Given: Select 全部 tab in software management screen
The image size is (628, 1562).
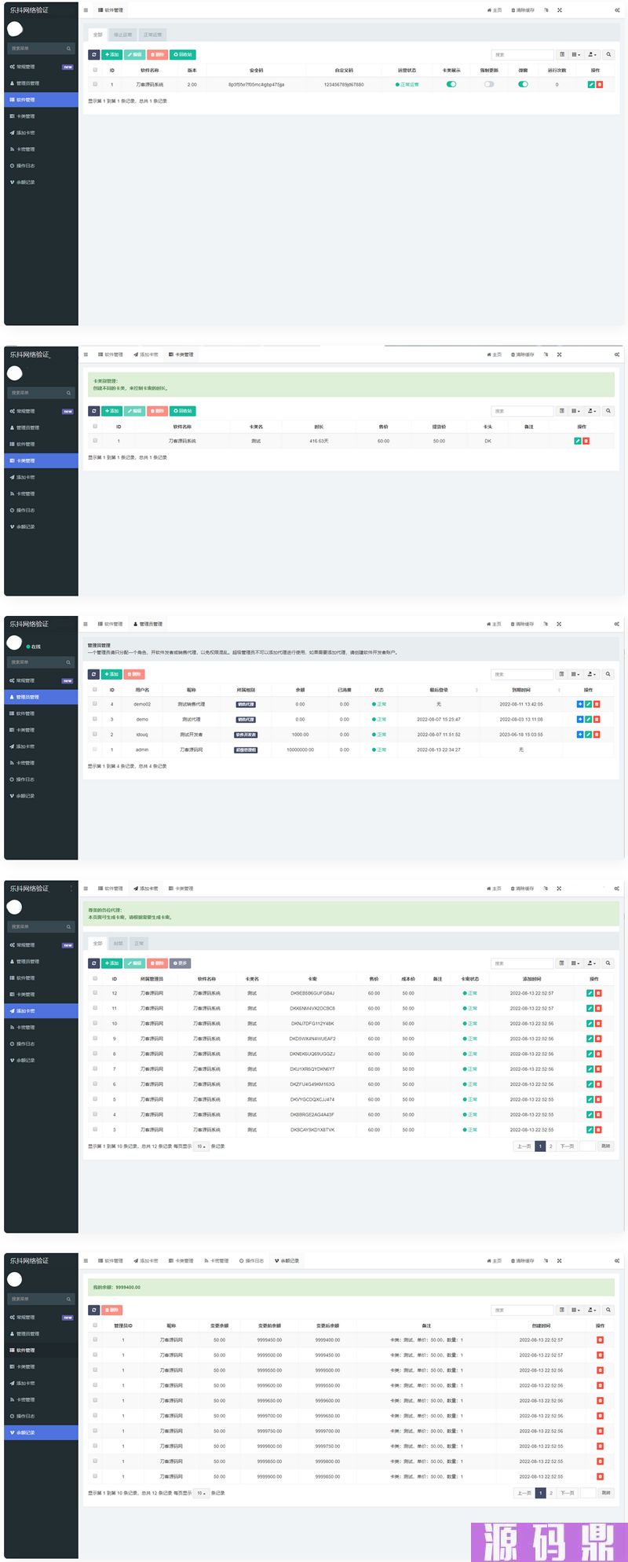Looking at the screenshot, I should tap(98, 35).
